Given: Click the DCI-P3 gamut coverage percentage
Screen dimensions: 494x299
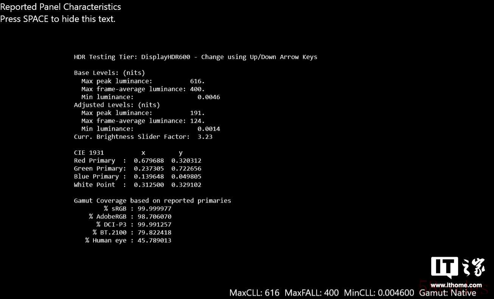Looking at the screenshot, I should [x=152, y=225].
